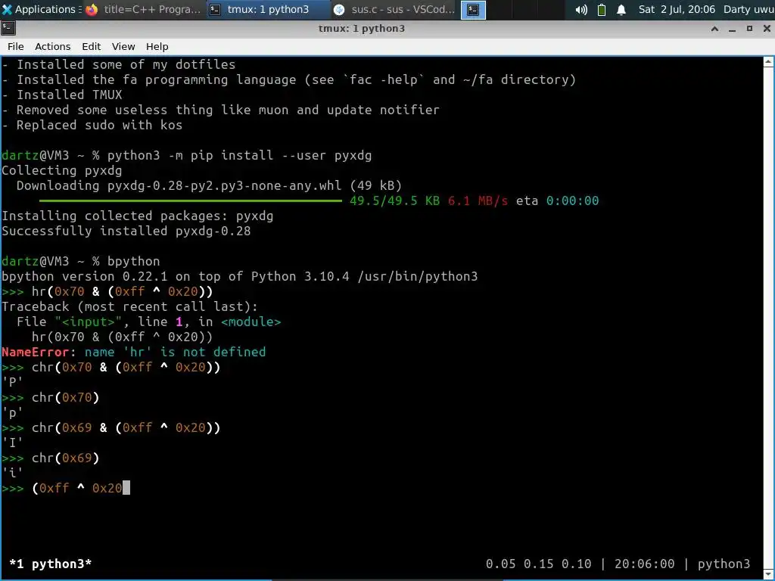The image size is (775, 581).
Task: Open the Darty uwu user menu
Action: 749,9
